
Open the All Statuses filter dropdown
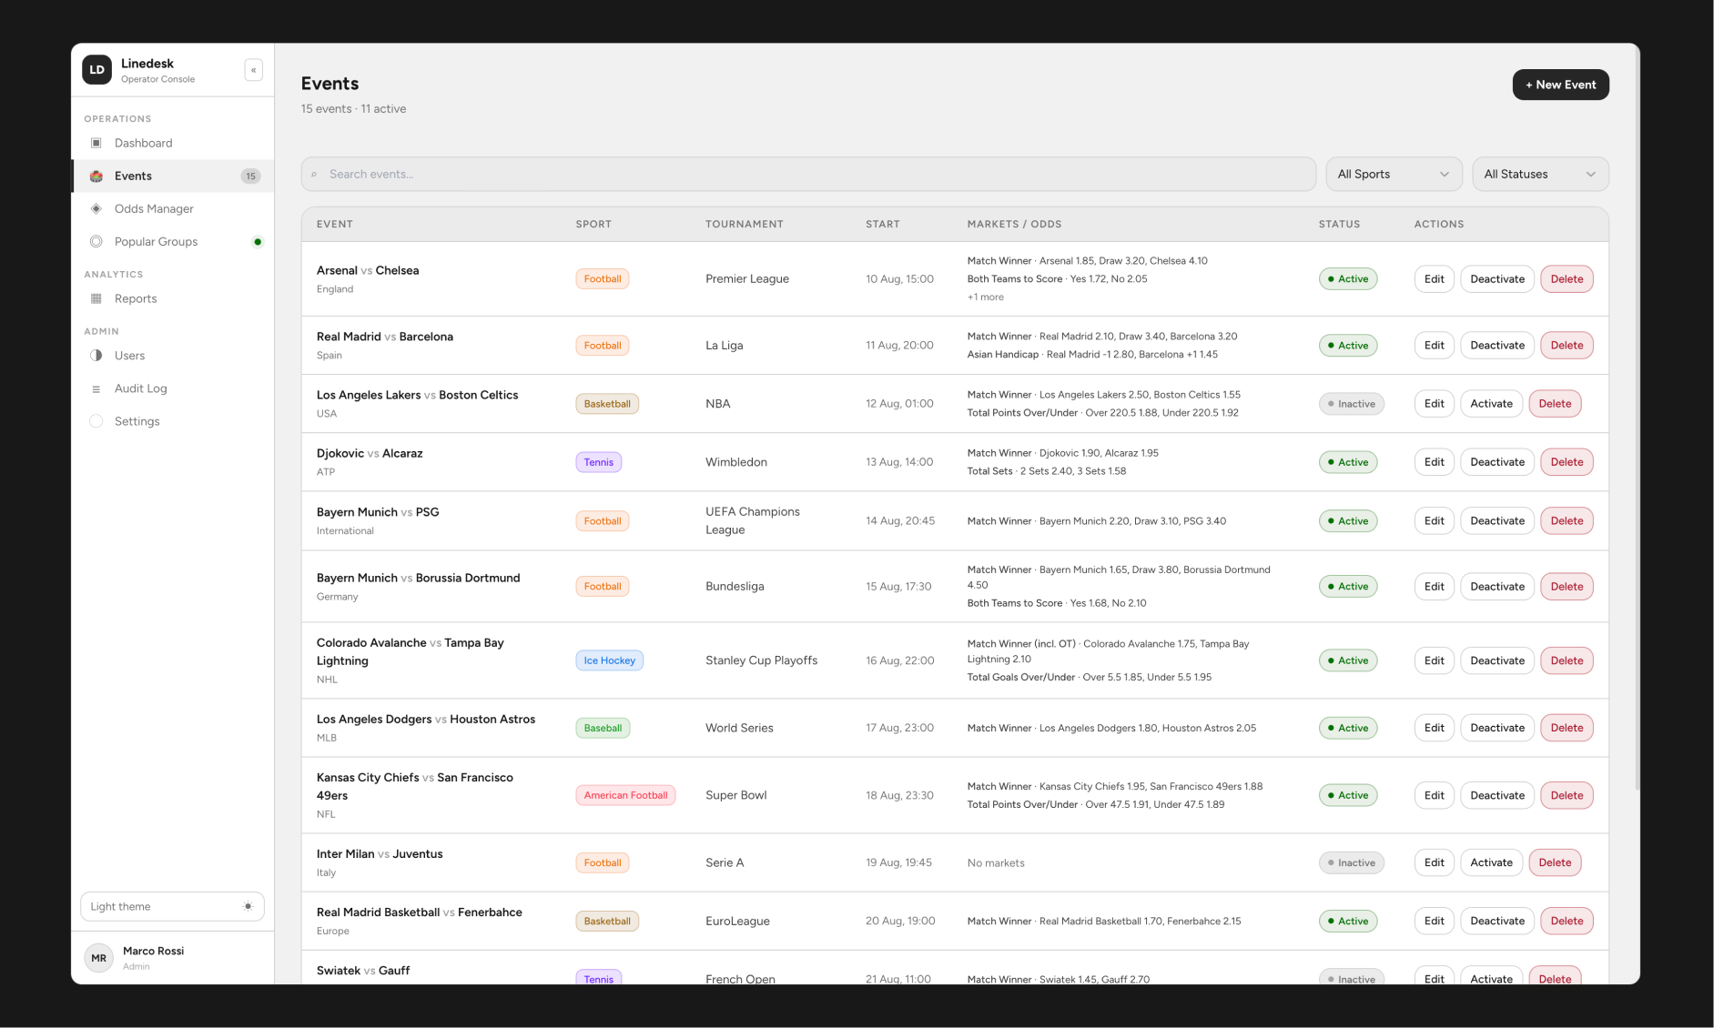coord(1540,174)
